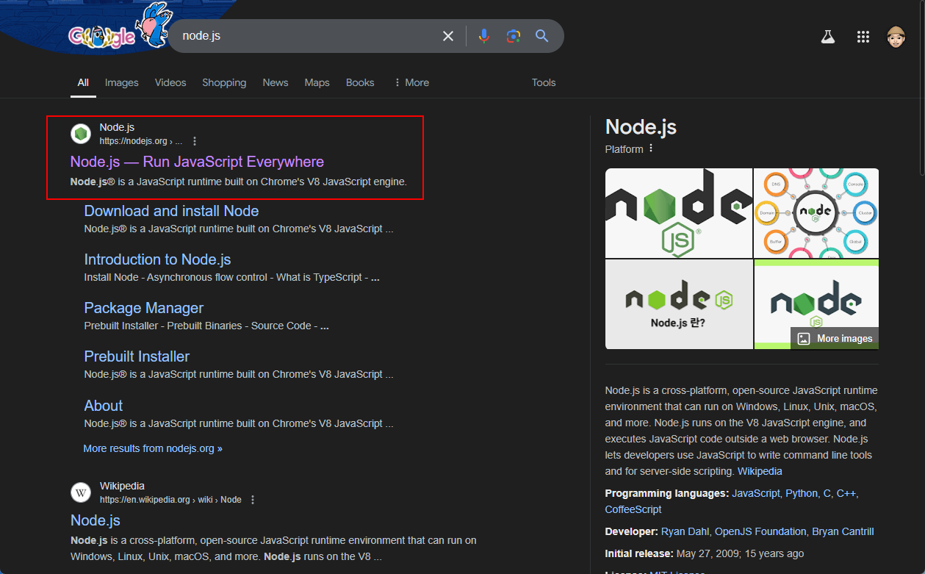
Task: Expand the More search categories menu
Action: point(411,82)
